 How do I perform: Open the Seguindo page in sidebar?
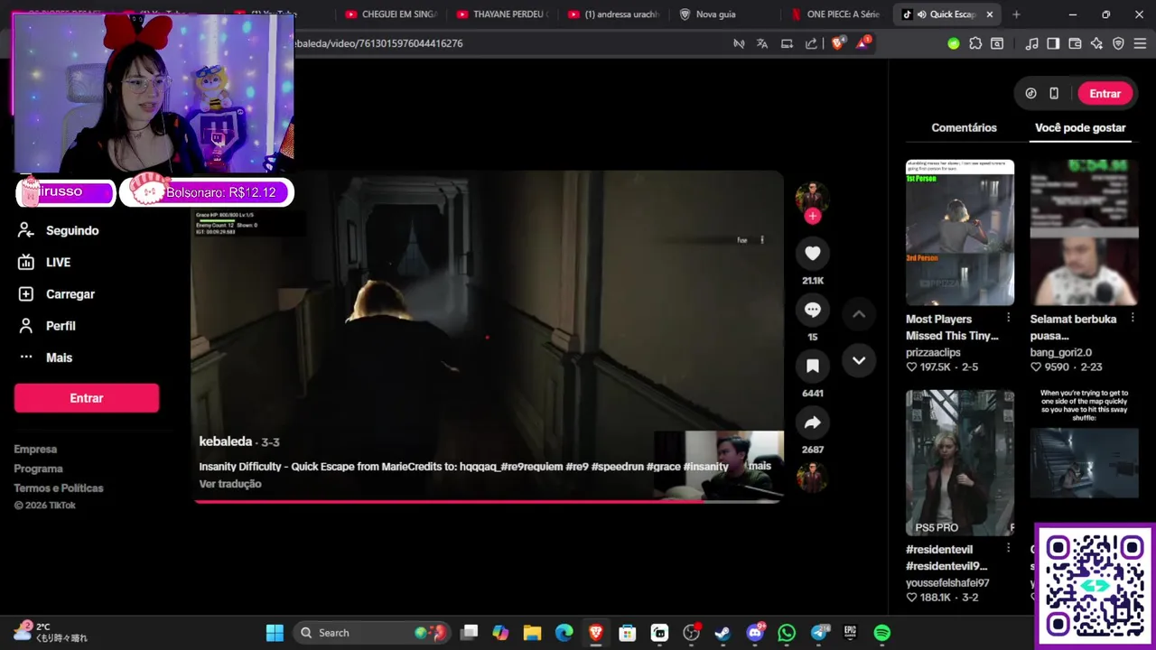coord(72,230)
